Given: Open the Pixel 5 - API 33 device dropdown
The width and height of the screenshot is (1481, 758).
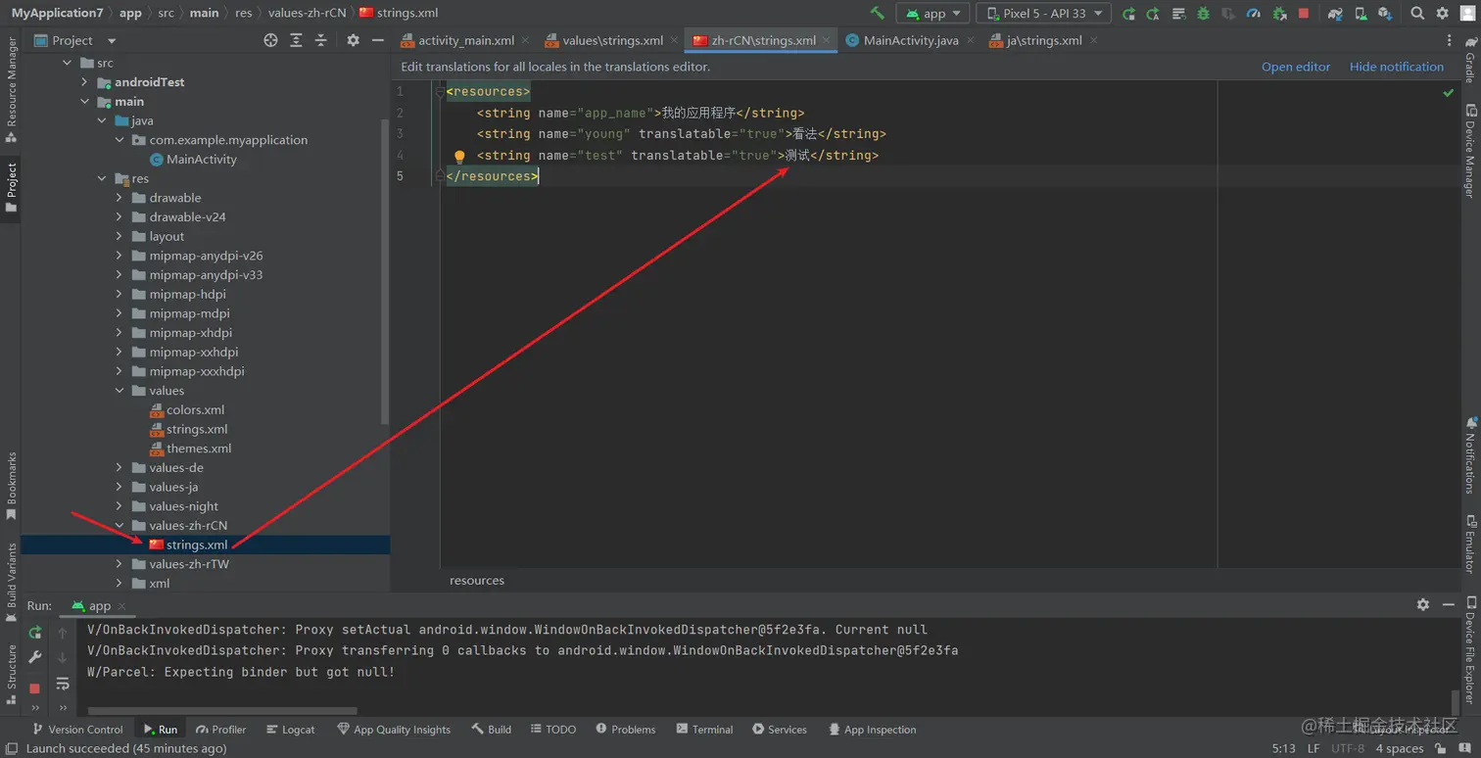Looking at the screenshot, I should [x=1043, y=13].
